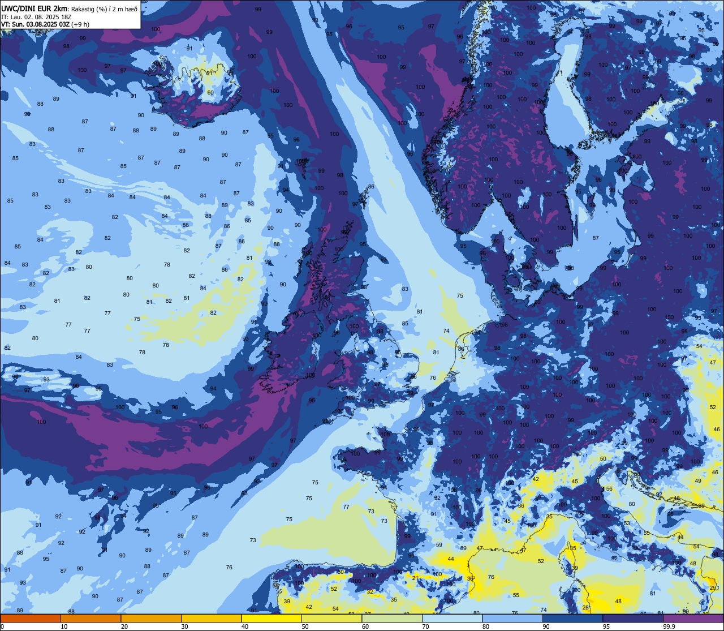Click the legend tick label 30
Screen dimensions: 724x631
click(x=184, y=626)
